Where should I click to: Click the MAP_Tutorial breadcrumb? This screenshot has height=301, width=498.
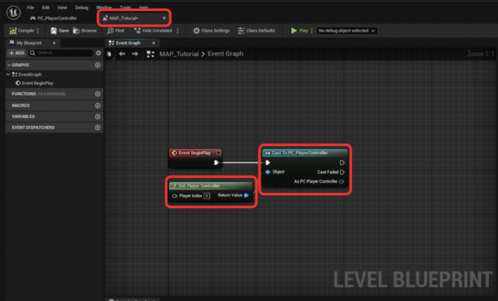179,54
